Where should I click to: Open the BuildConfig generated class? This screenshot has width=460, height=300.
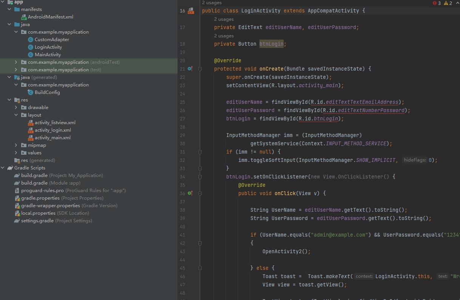[47, 92]
